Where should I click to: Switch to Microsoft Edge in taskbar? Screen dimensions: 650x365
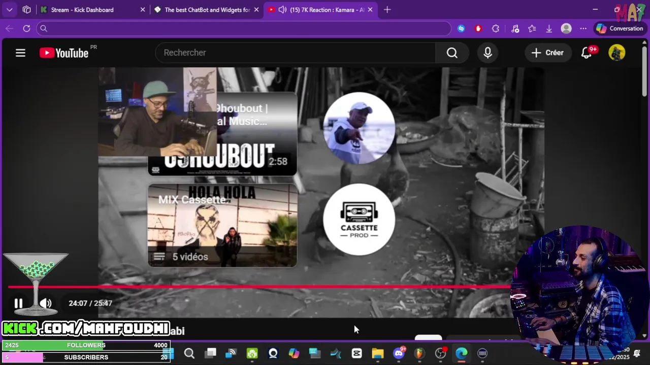461,353
